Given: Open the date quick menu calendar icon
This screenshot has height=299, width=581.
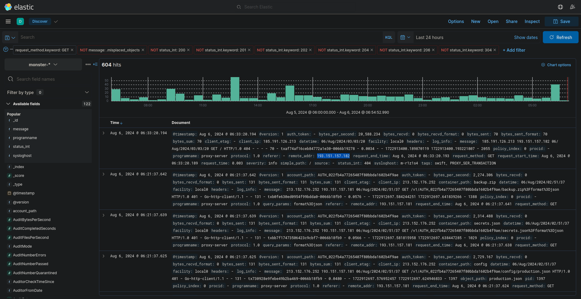Looking at the screenshot, I should [x=405, y=37].
